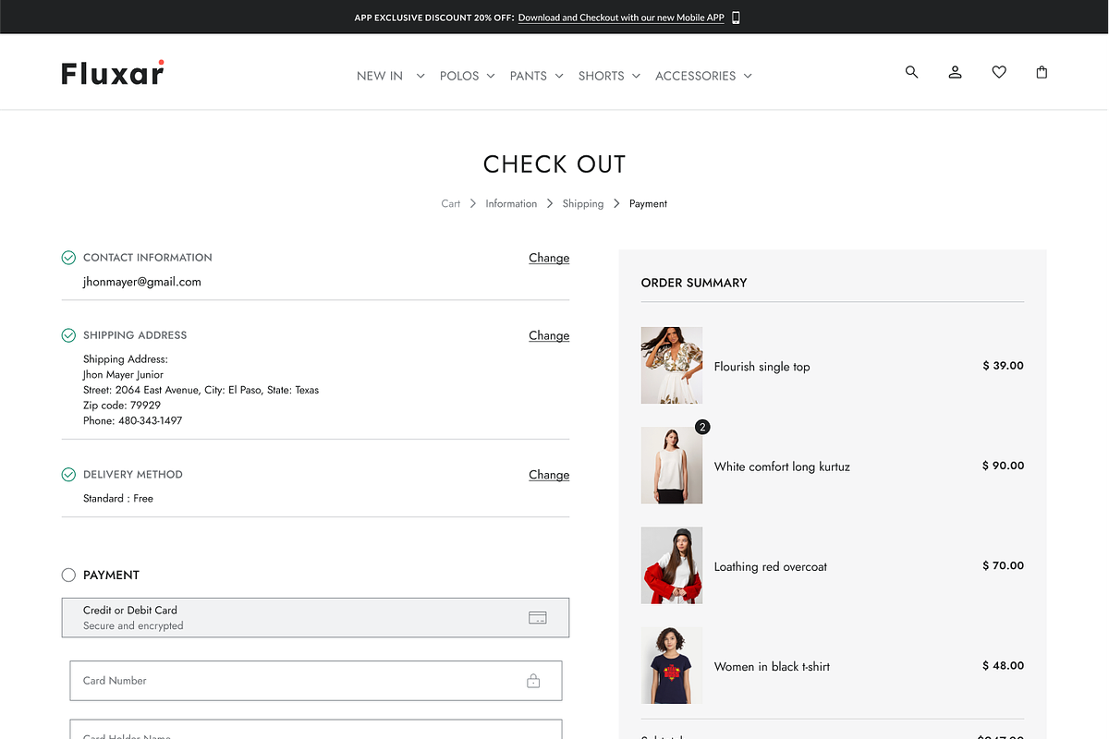Viewport: 1109px width, 739px height.
Task: Expand the SHORTS dropdown chevron
Action: [x=636, y=76]
